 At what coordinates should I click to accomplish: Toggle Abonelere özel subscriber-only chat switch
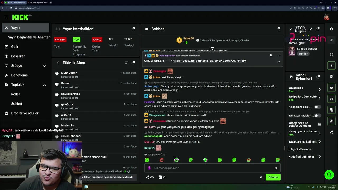317,107
